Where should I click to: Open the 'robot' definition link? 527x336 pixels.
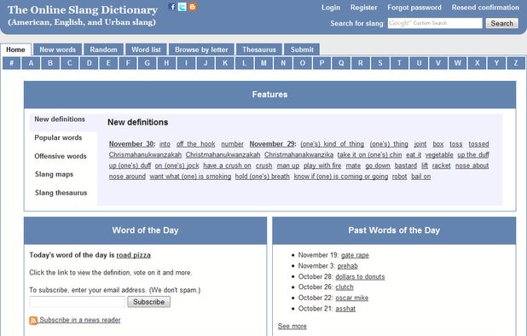pyautogui.click(x=399, y=177)
